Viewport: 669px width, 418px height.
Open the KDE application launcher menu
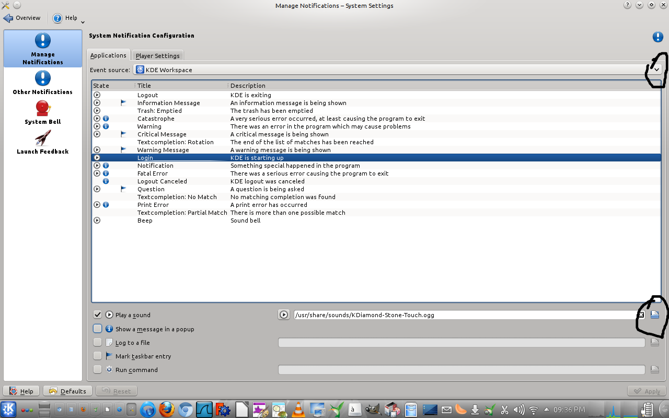(x=8, y=409)
